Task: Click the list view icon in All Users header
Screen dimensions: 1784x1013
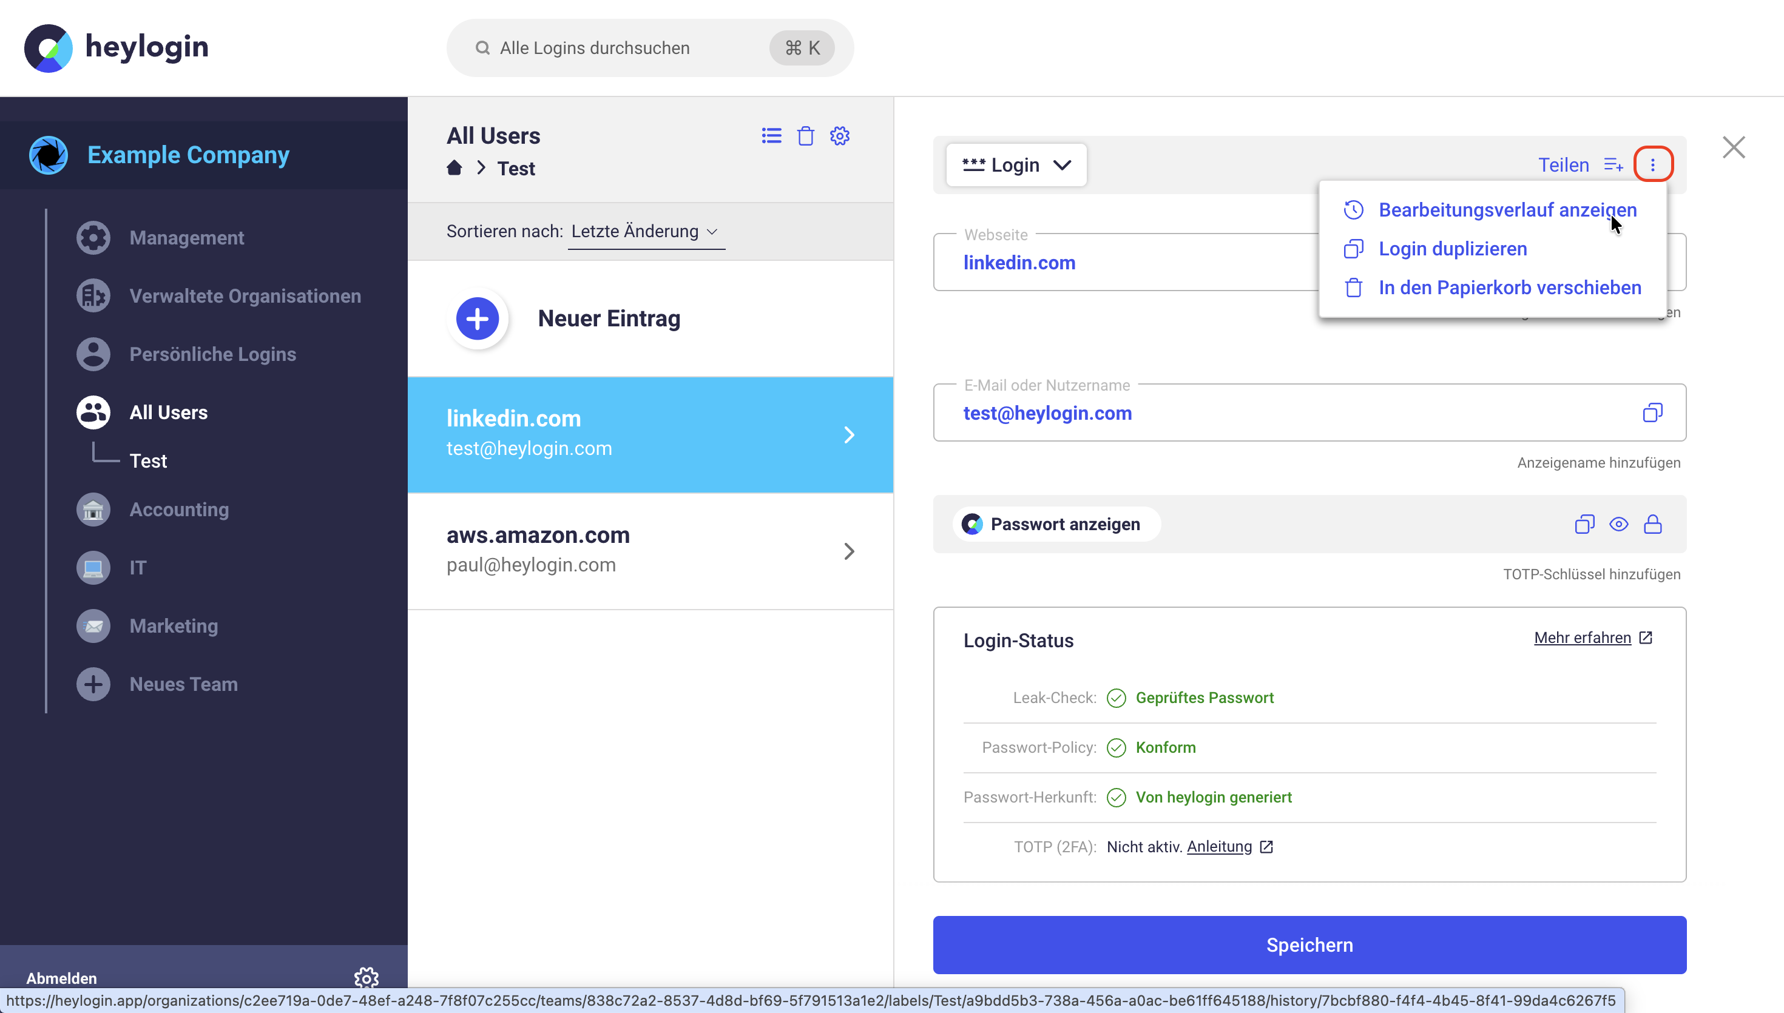Action: click(x=771, y=136)
